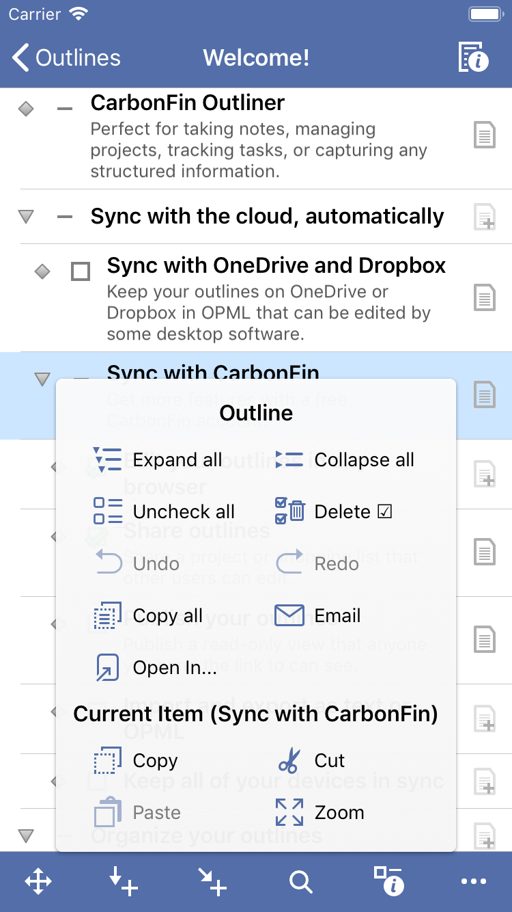The image size is (512, 912).
Task: Add note to Import and export row
Action: pyautogui.click(x=484, y=720)
